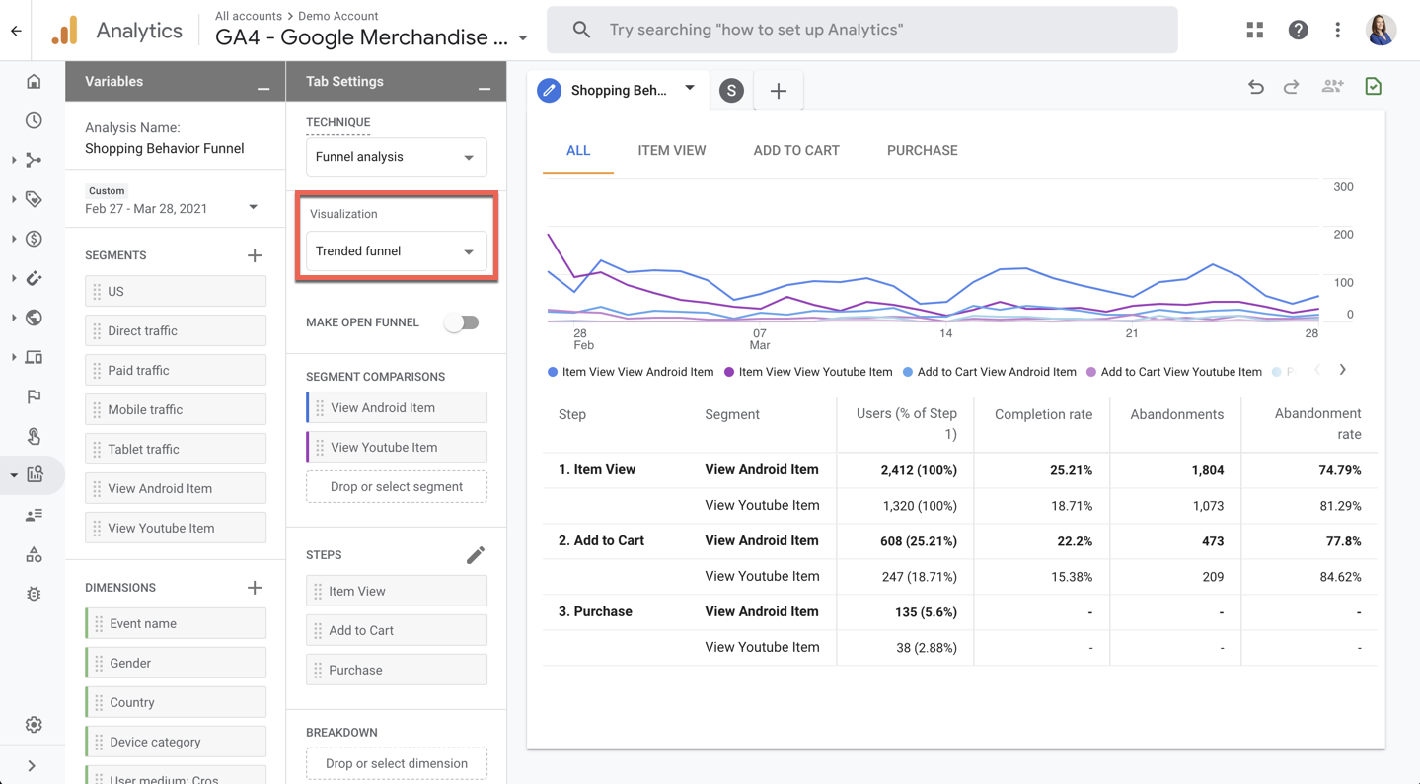Add a new dimension with plus icon
This screenshot has height=784, width=1420.
pos(255,588)
